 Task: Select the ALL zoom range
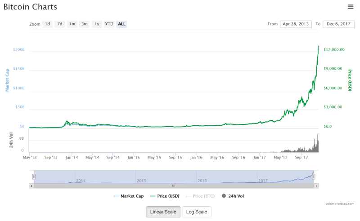click(x=121, y=24)
